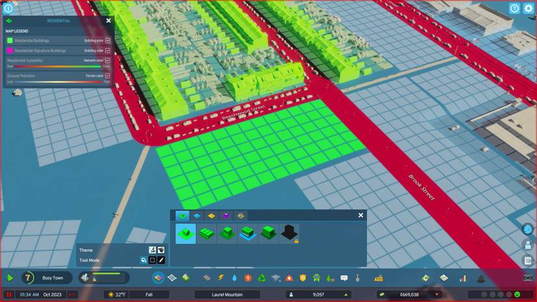Switch to last zones category tab
Viewport: 537px width, 302px height.
(240, 215)
